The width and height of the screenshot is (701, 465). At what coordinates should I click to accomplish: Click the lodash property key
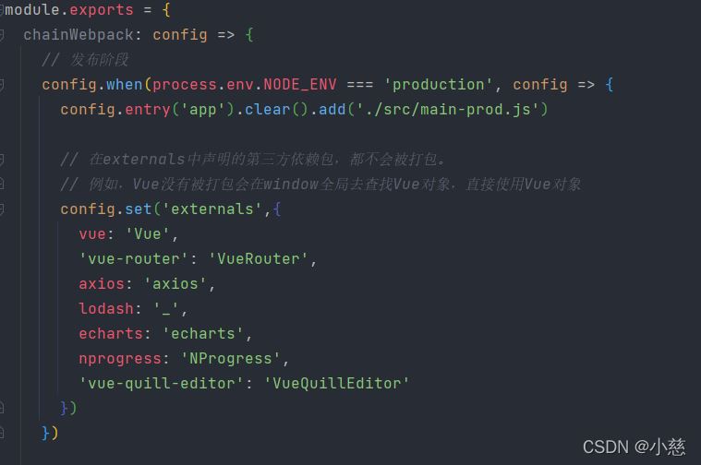(x=106, y=309)
